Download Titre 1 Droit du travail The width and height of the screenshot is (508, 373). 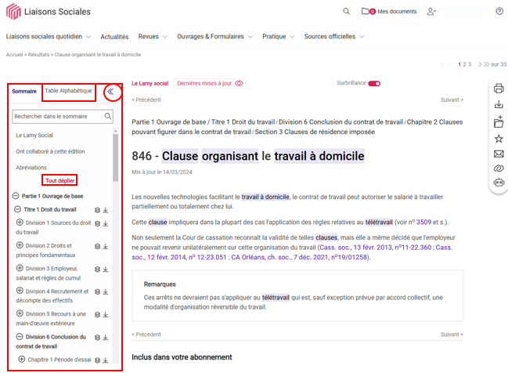[x=106, y=210]
